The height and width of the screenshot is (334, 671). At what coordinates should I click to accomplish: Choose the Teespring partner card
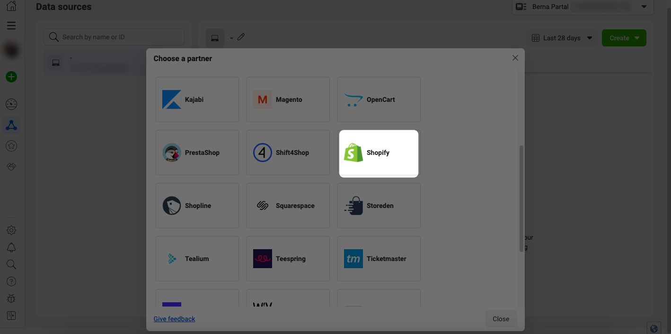point(288,259)
